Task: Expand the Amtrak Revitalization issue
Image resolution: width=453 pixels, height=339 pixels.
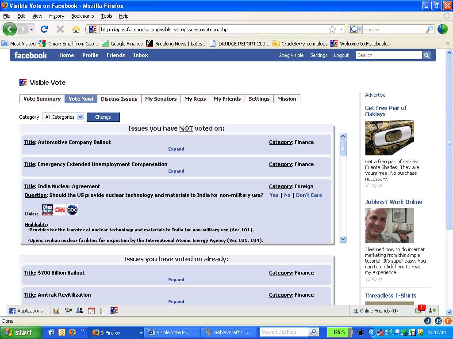Action: 176,301
